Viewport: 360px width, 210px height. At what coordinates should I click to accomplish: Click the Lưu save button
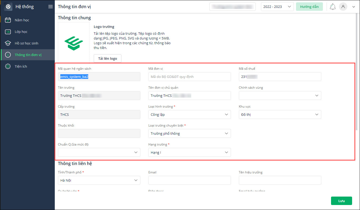click(x=342, y=201)
